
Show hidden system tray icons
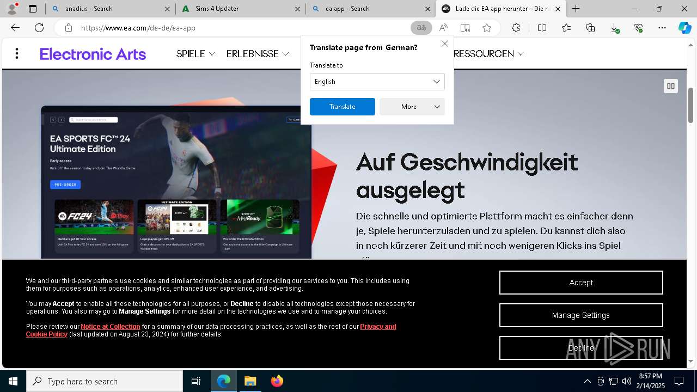pyautogui.click(x=587, y=381)
